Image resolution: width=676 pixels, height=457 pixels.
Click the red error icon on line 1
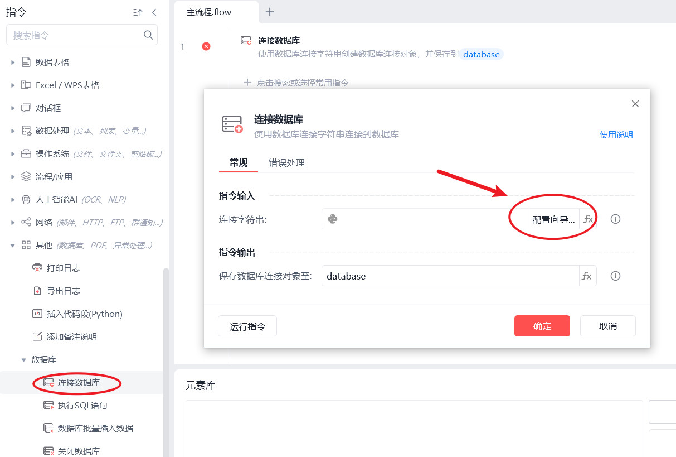[x=206, y=46]
